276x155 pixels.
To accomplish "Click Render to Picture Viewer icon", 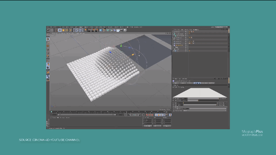I will tap(93, 30).
